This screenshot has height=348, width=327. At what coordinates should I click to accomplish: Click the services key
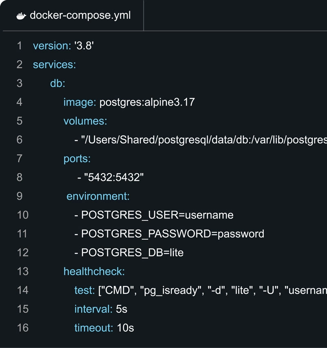(54, 65)
